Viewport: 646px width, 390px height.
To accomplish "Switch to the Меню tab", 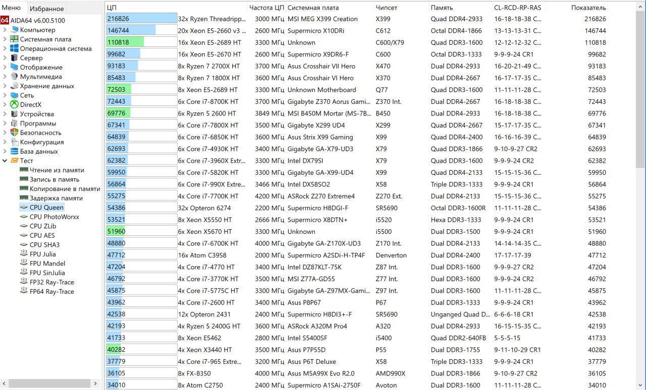I will [x=12, y=8].
